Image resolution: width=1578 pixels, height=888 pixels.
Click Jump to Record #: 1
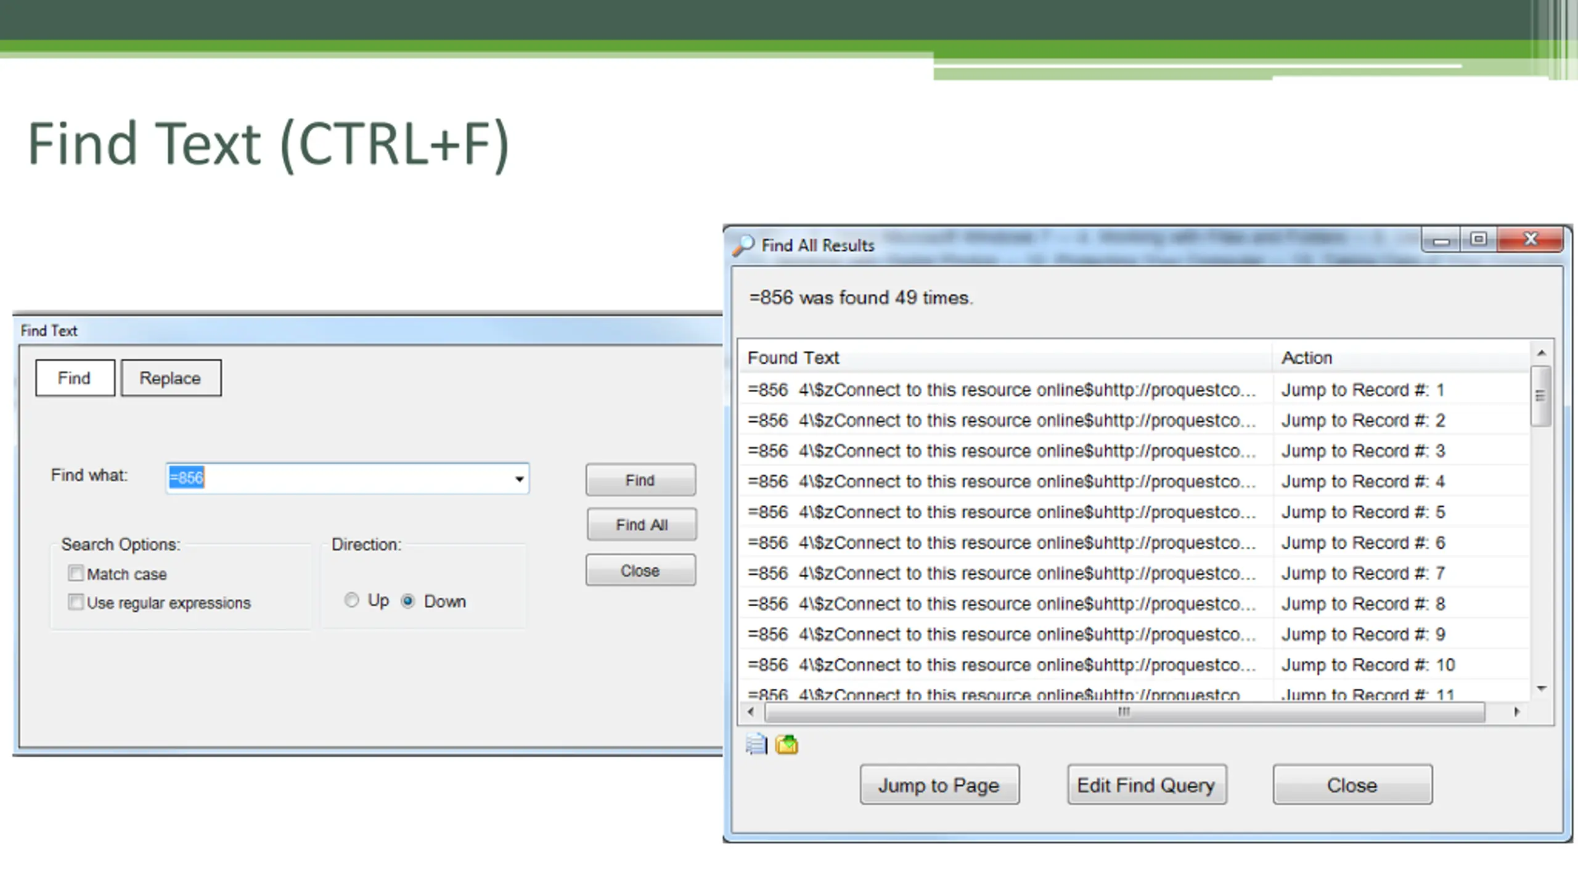pos(1363,390)
